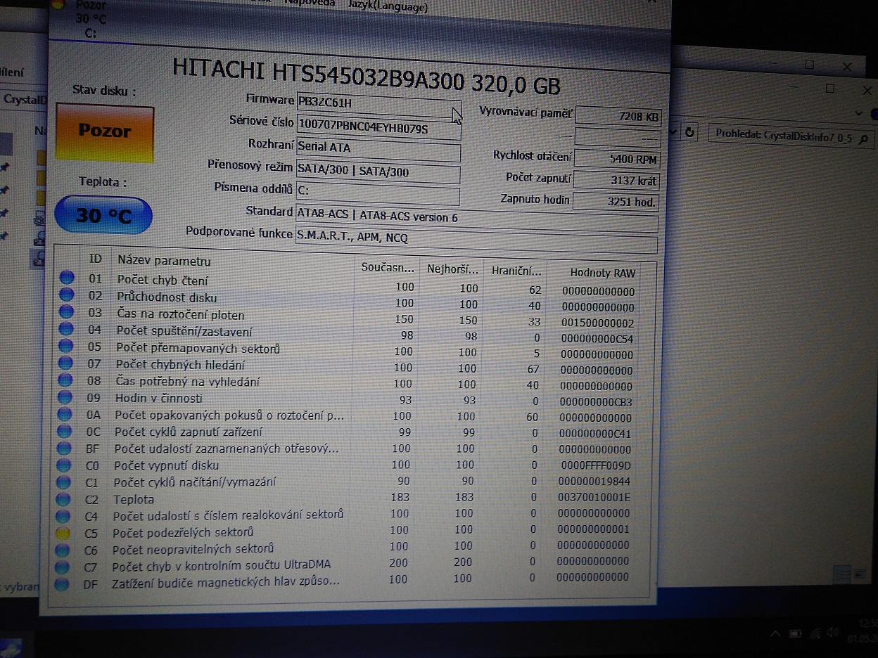Screen dimensions: 878x658
Task: Click the 30 °C temperature button
Action: point(103,215)
